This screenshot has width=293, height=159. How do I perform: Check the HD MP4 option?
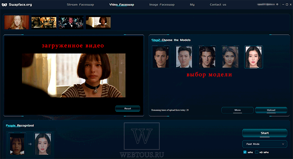click(x=257, y=152)
